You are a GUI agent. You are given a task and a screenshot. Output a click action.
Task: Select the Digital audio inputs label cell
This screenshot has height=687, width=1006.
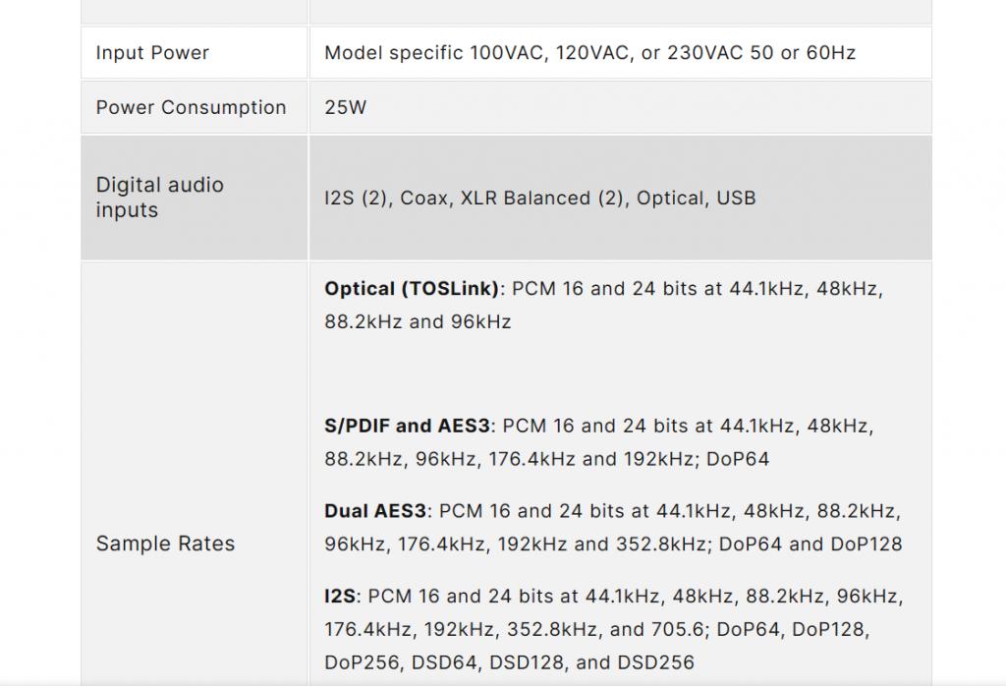click(x=160, y=198)
